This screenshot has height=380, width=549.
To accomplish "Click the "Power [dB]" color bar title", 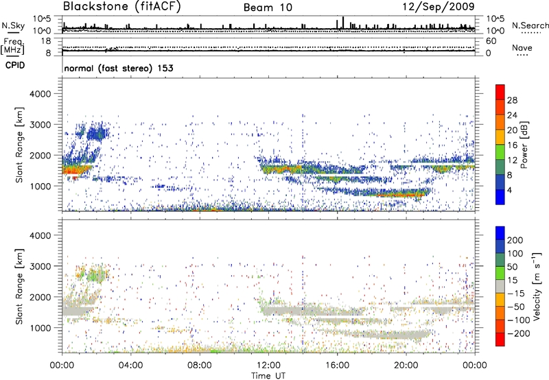I will 524,145.
